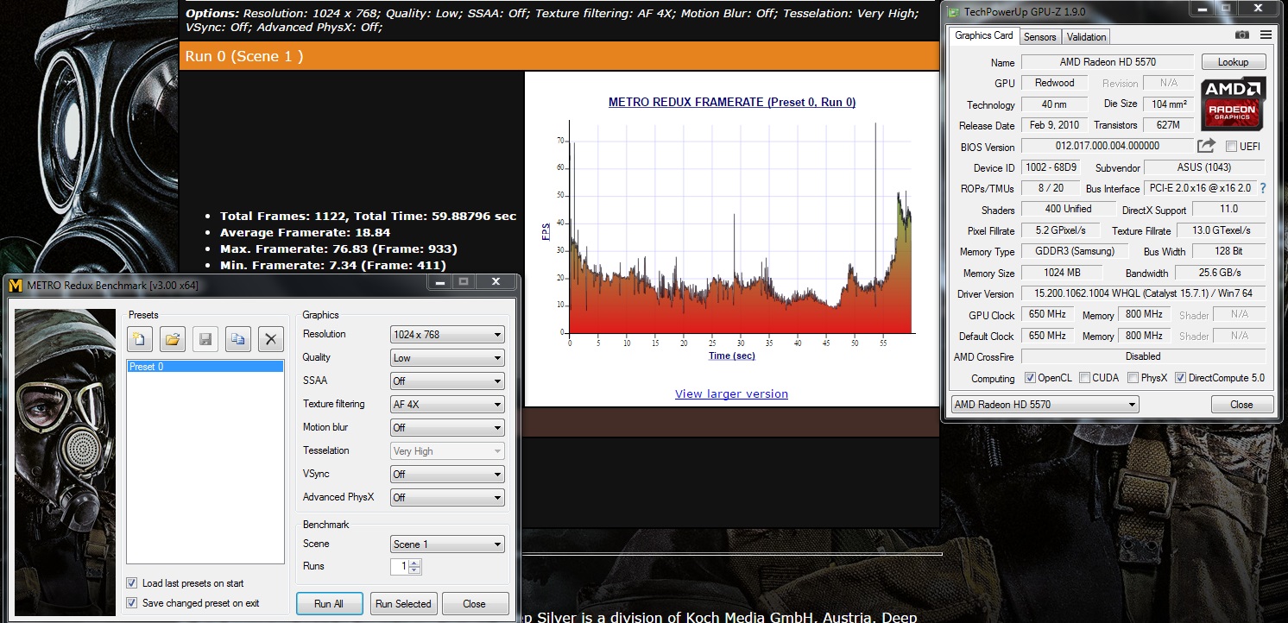Click the "Total Frames: 1122" result line

click(368, 217)
